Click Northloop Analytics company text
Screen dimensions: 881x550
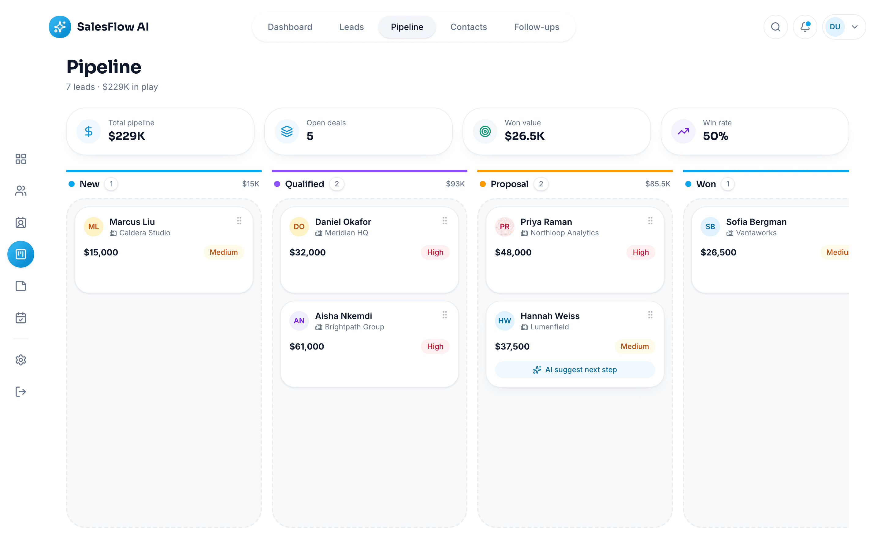(564, 233)
